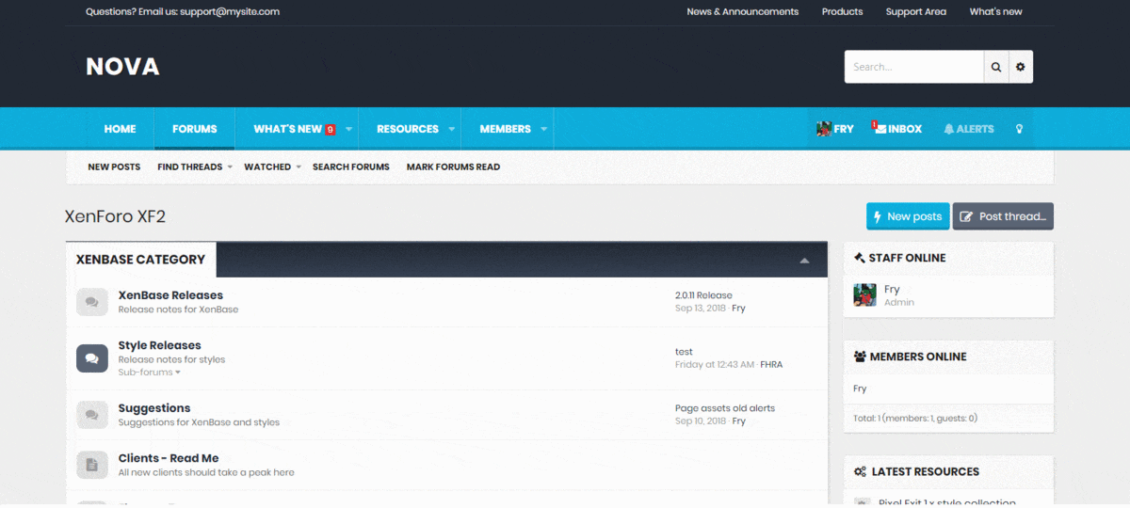Click Style Releases forum node icon

coord(92,358)
